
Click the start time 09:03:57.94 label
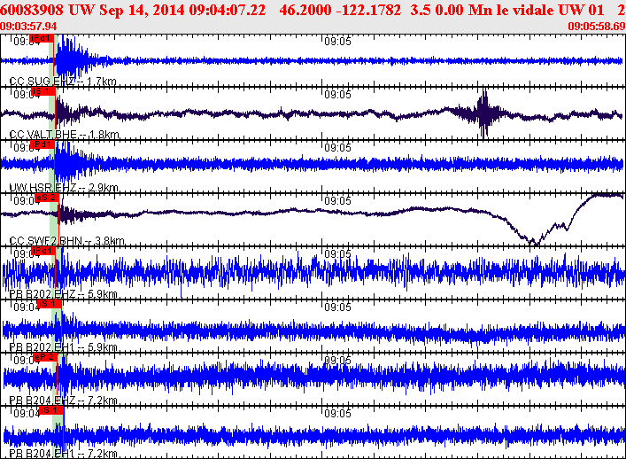point(29,27)
